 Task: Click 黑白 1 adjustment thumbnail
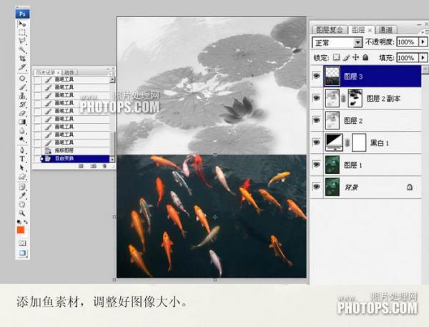334,142
